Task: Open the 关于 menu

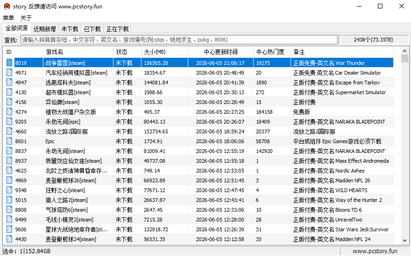Action: pyautogui.click(x=26, y=18)
